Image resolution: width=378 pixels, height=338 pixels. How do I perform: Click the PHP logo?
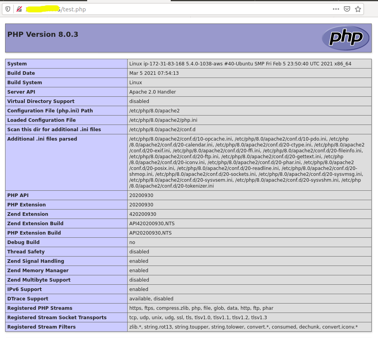click(x=345, y=38)
